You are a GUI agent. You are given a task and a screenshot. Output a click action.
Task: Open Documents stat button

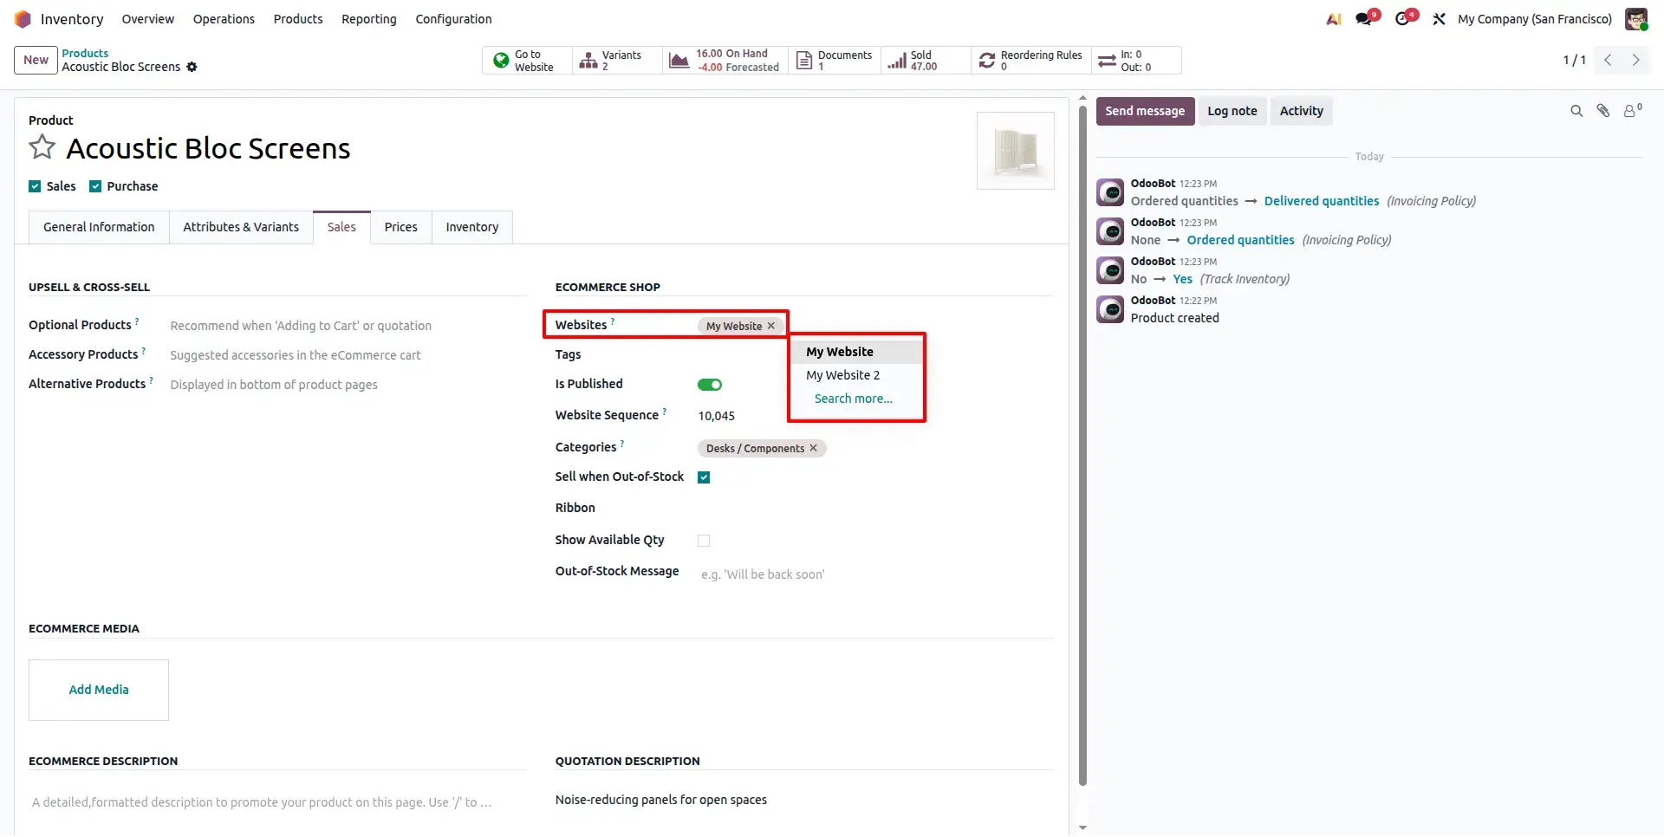(x=834, y=61)
